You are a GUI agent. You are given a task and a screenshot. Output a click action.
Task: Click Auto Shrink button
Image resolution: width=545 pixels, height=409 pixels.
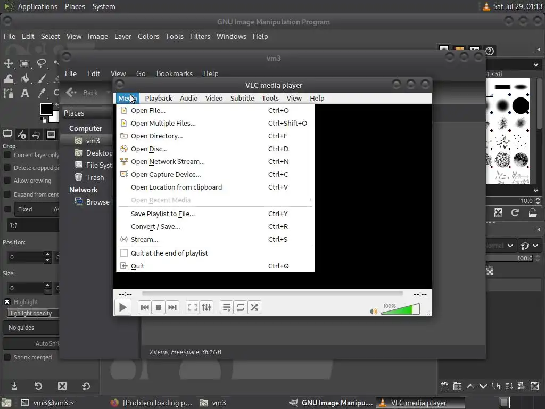pyautogui.click(x=31, y=343)
